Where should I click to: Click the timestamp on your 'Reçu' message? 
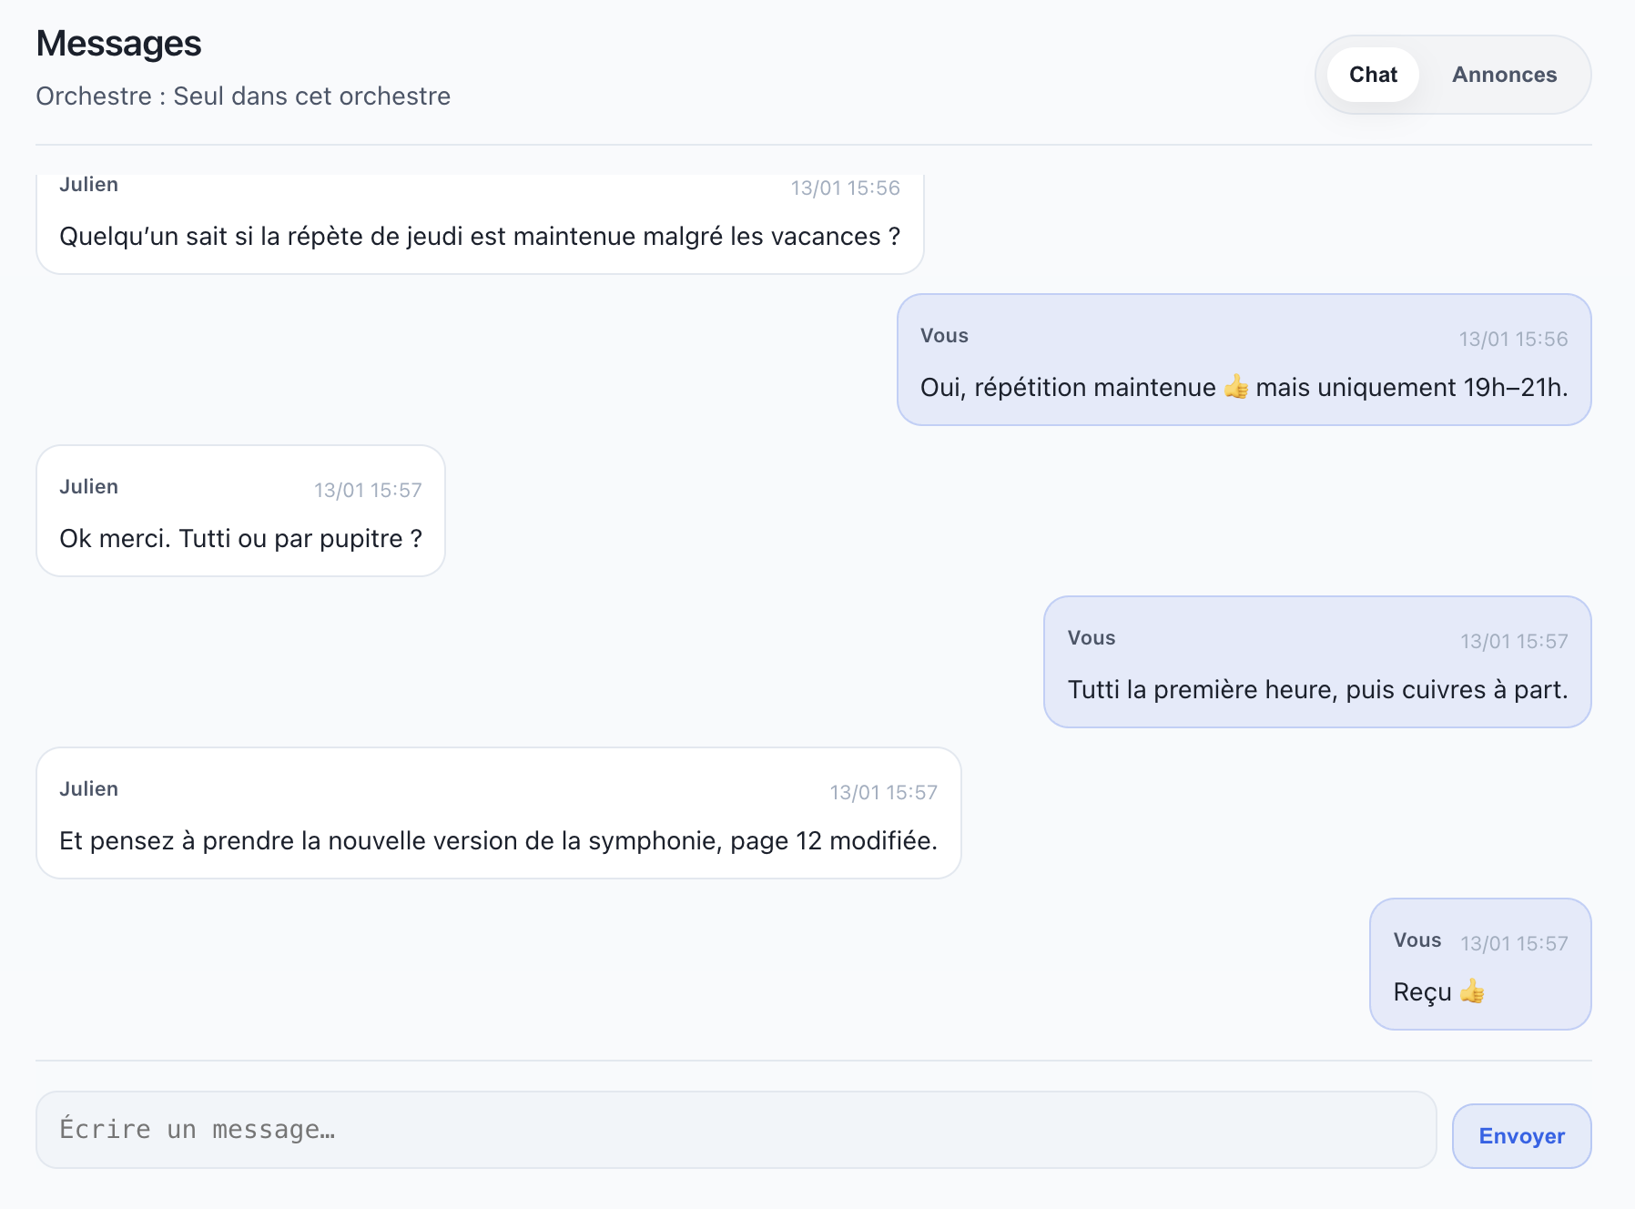click(x=1515, y=944)
